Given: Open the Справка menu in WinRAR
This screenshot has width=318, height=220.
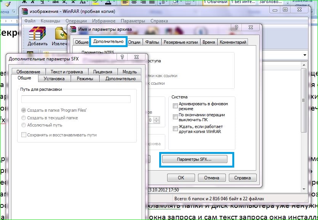Looking at the screenshot, I should pos(159,21).
